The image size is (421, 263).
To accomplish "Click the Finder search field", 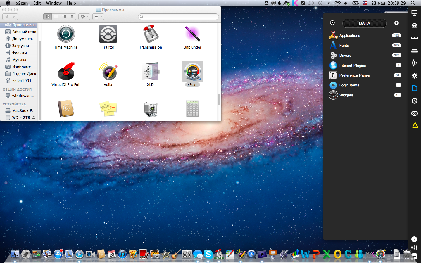I will point(178,17).
